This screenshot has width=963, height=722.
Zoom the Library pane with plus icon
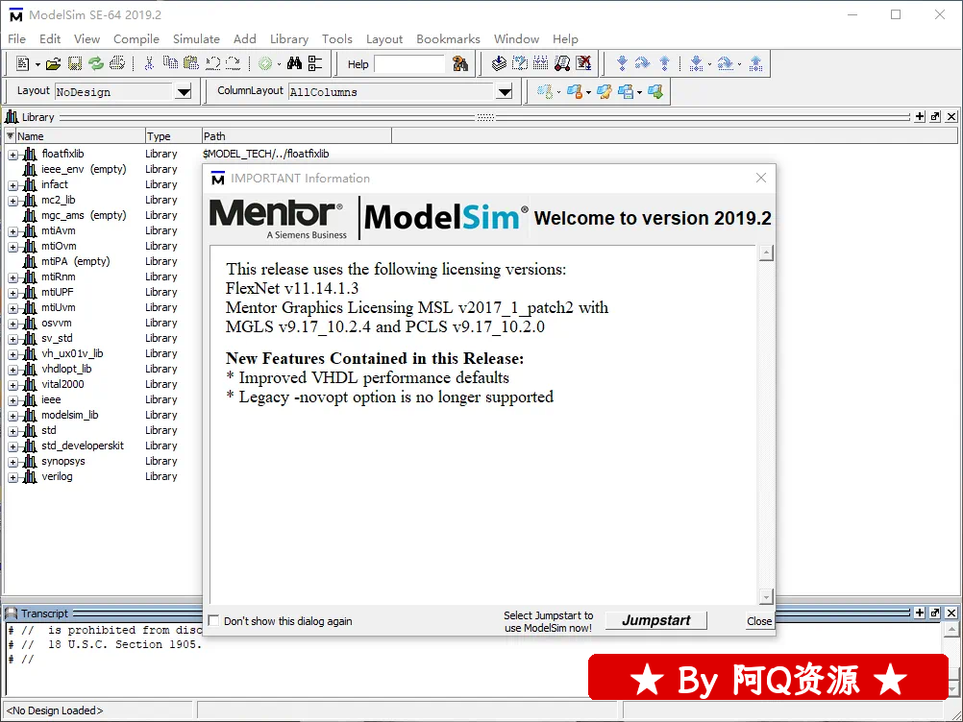[920, 116]
